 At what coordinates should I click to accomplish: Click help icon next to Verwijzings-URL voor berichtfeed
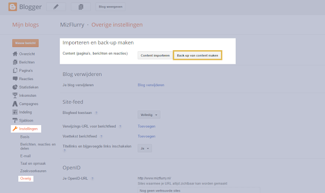click(120, 127)
